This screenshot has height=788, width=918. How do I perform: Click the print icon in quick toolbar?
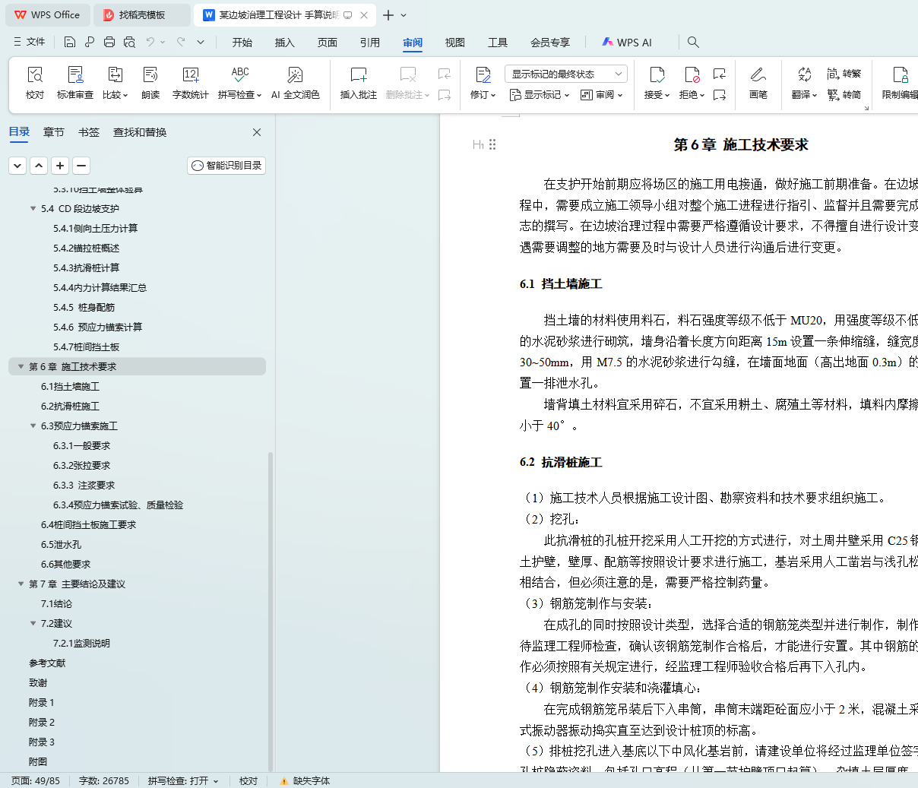[109, 43]
